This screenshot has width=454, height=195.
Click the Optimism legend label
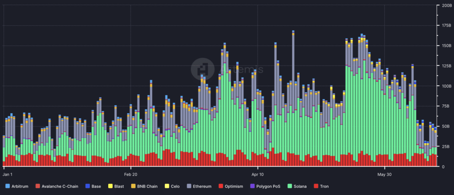click(234, 186)
